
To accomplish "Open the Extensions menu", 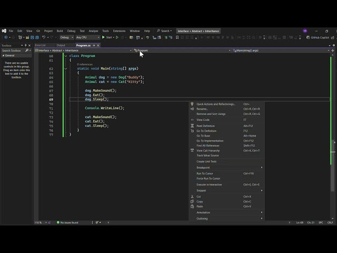I will click(x=119, y=31).
